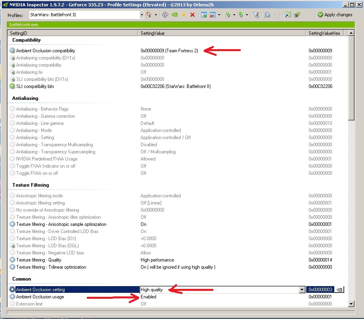Click the home profile icon
This screenshot has width=364, height=319.
click(x=149, y=15)
